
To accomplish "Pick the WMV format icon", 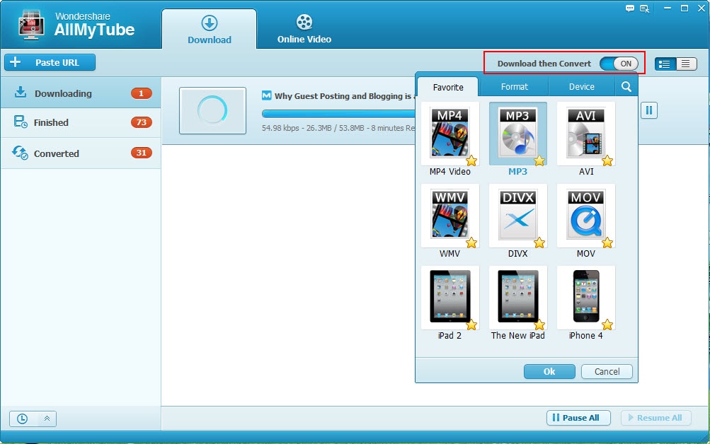I will click(x=450, y=216).
